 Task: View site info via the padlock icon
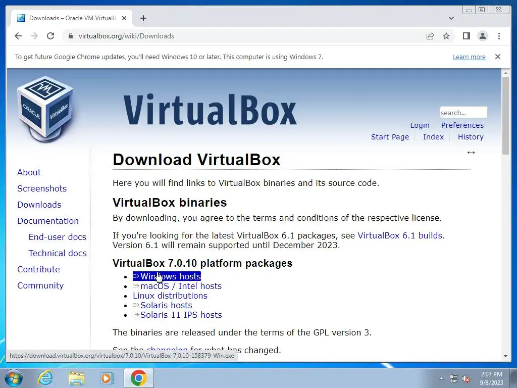[70, 36]
